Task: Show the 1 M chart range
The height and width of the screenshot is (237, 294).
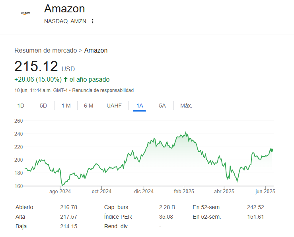Action: 66,106
